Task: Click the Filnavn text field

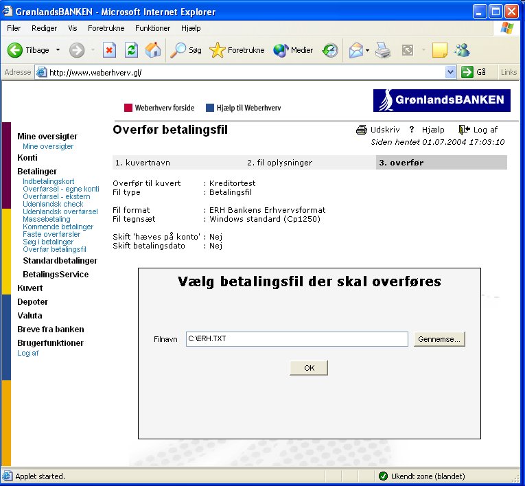Action: tap(297, 339)
